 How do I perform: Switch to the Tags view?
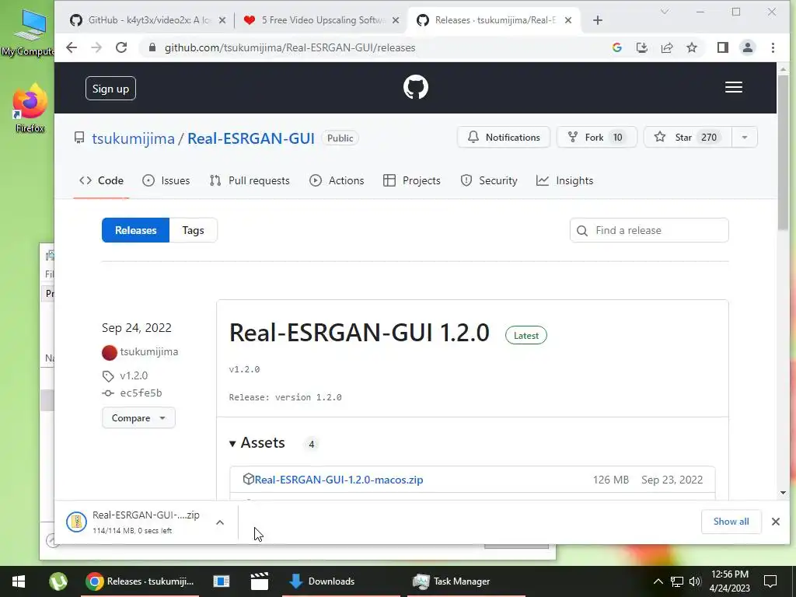pyautogui.click(x=194, y=230)
